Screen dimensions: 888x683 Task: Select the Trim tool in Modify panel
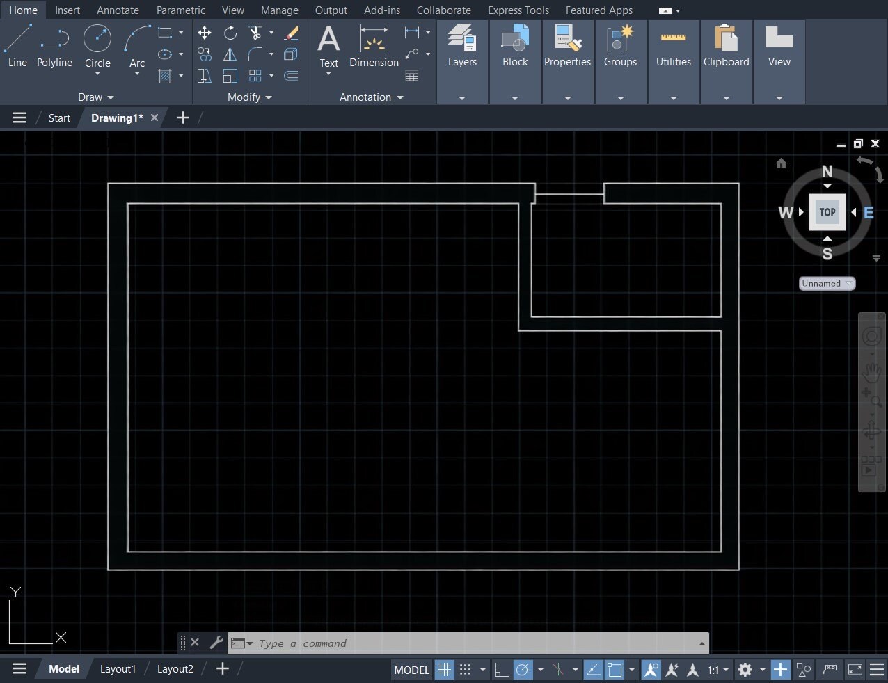pyautogui.click(x=255, y=33)
